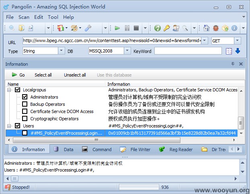Screen dimensions: 250x194
Task: Uncheck the Localgropus checkbox
Action: tap(17, 90)
